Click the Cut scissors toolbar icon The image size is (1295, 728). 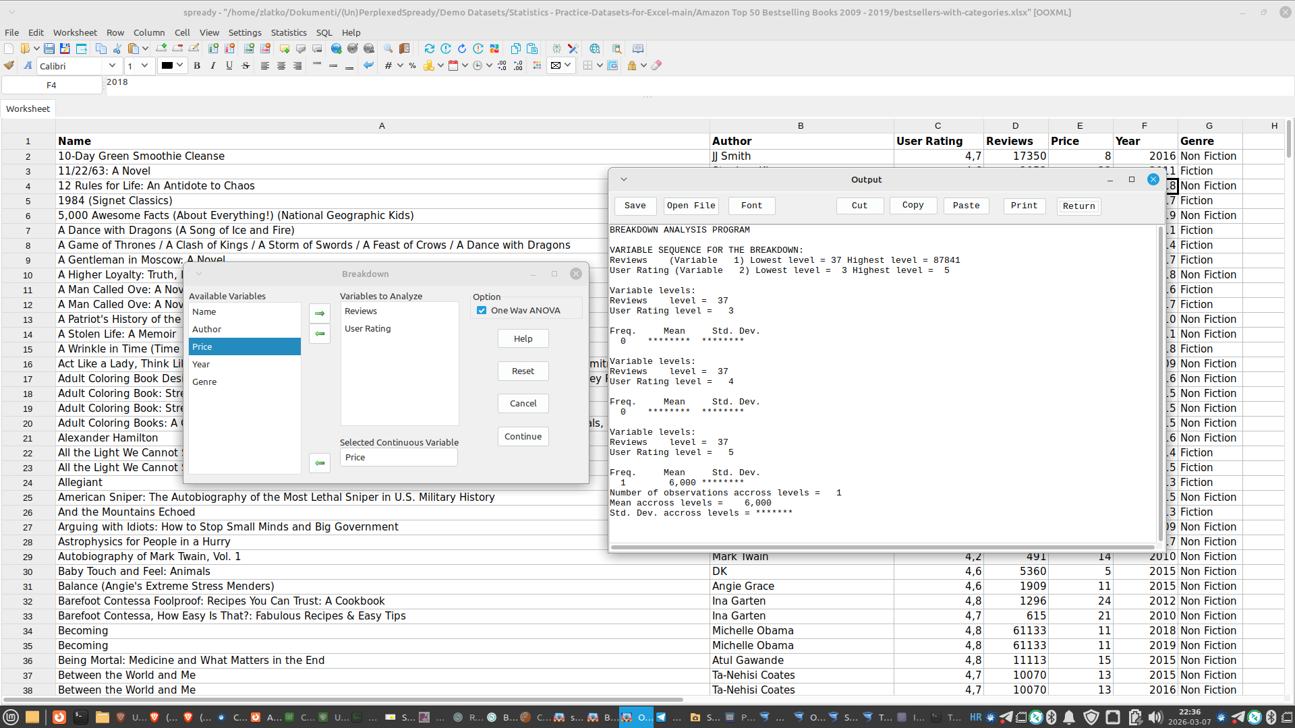pyautogui.click(x=117, y=49)
